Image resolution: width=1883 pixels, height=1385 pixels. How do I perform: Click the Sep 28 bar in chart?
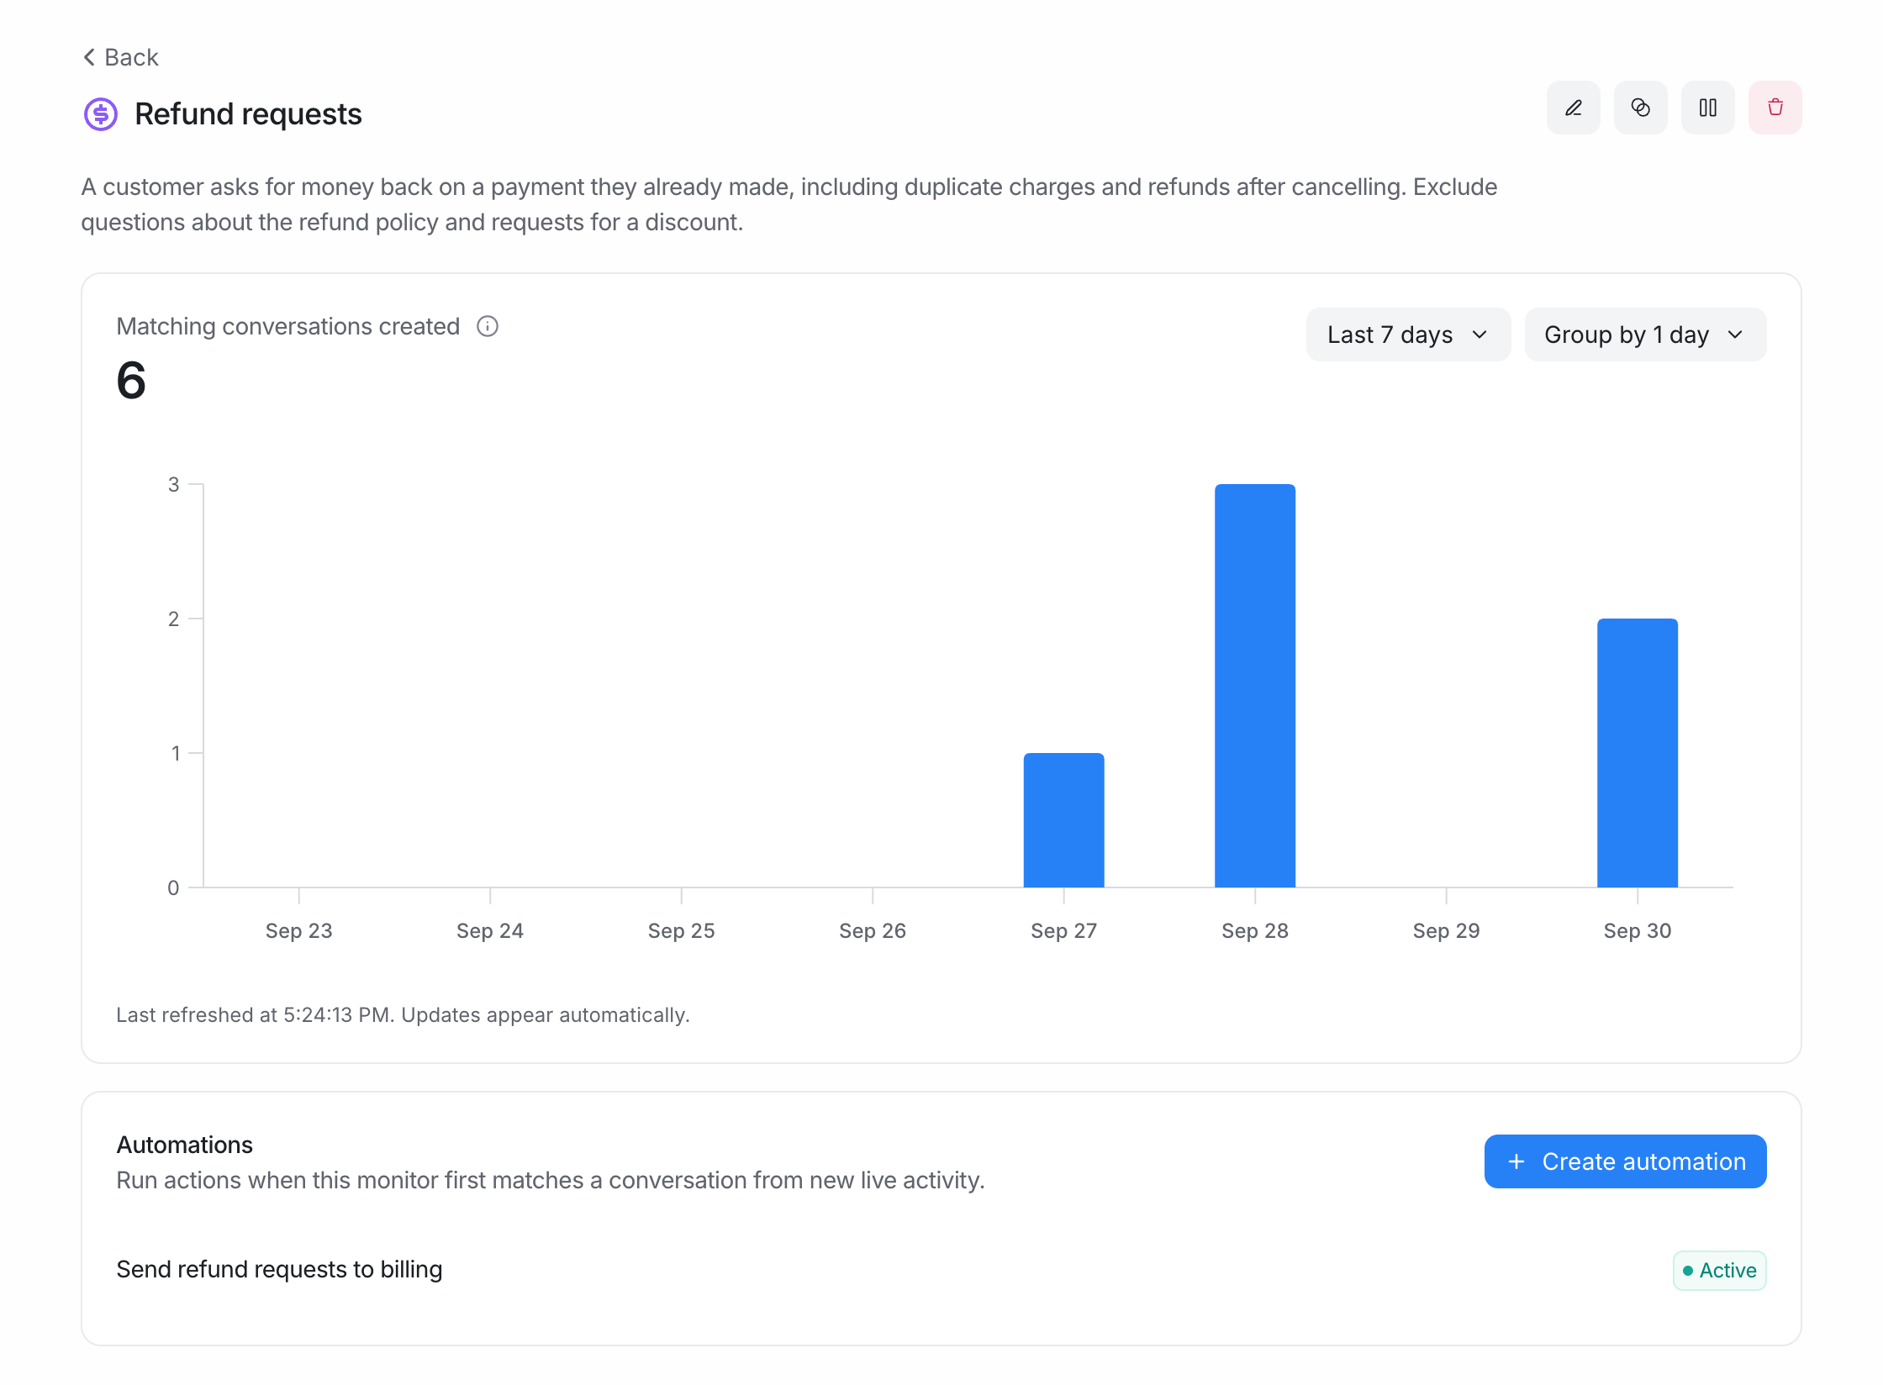(1255, 686)
